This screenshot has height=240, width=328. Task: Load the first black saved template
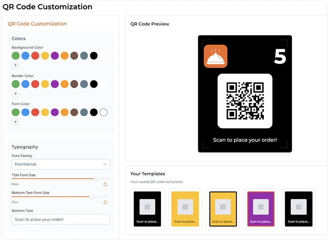(x=147, y=209)
